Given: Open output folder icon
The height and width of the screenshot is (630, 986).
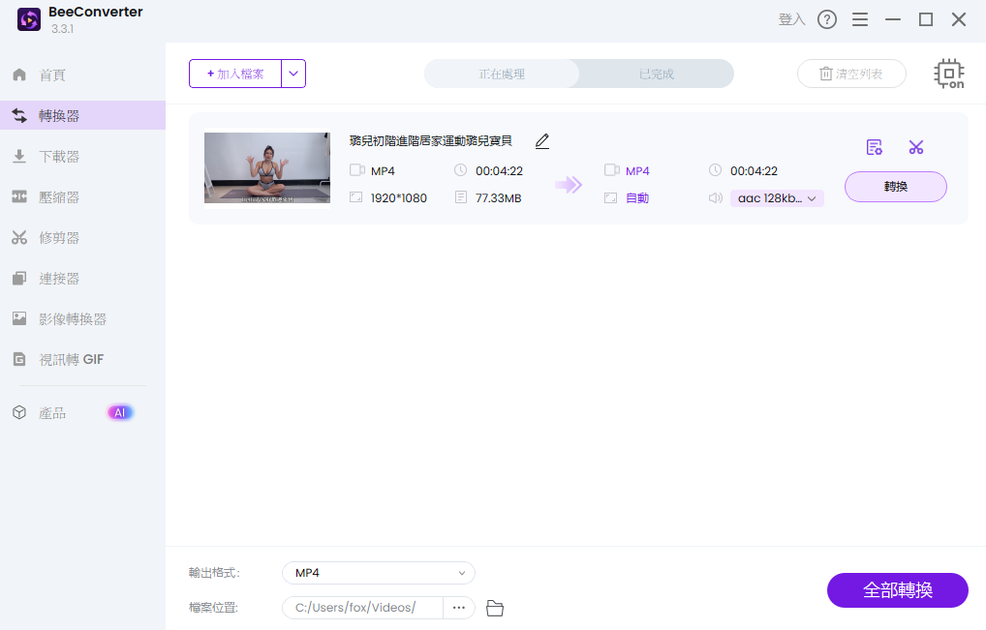Looking at the screenshot, I should [495, 608].
